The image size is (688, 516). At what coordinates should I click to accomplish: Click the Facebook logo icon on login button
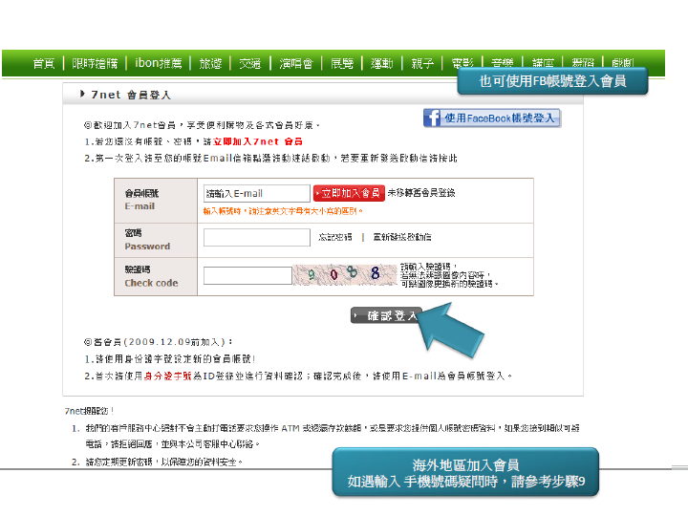click(x=433, y=118)
